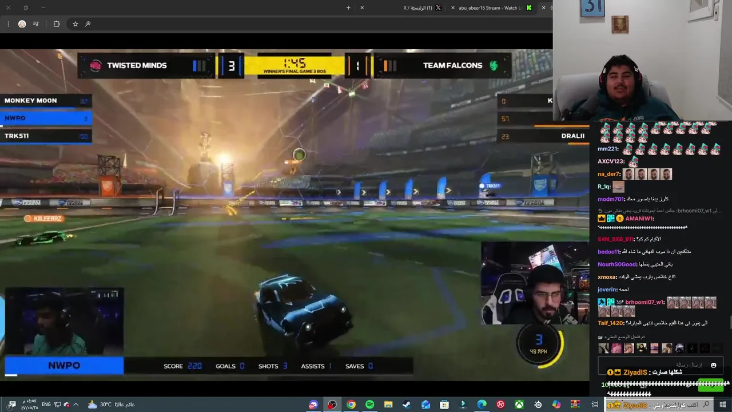Select first emote in chat quick-emote row
The image size is (732, 412).
603,348
